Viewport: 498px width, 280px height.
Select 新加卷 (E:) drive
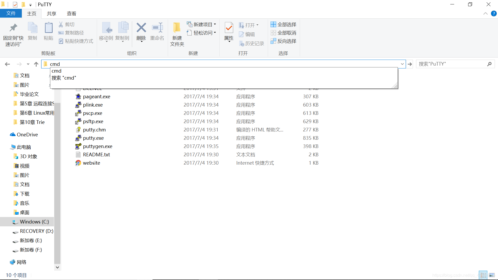(27, 240)
